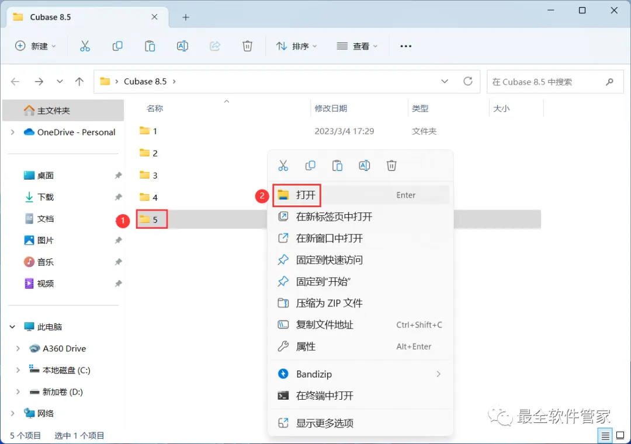Expand the A360 Drive tree node
The width and height of the screenshot is (631, 444).
(x=18, y=349)
